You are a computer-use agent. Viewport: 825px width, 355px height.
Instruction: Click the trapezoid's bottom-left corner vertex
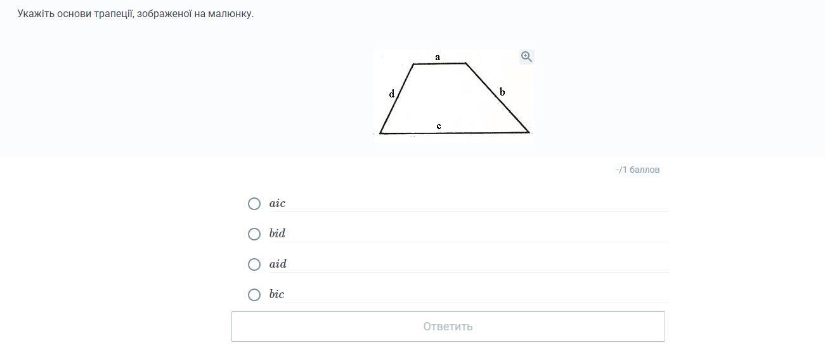pos(380,133)
